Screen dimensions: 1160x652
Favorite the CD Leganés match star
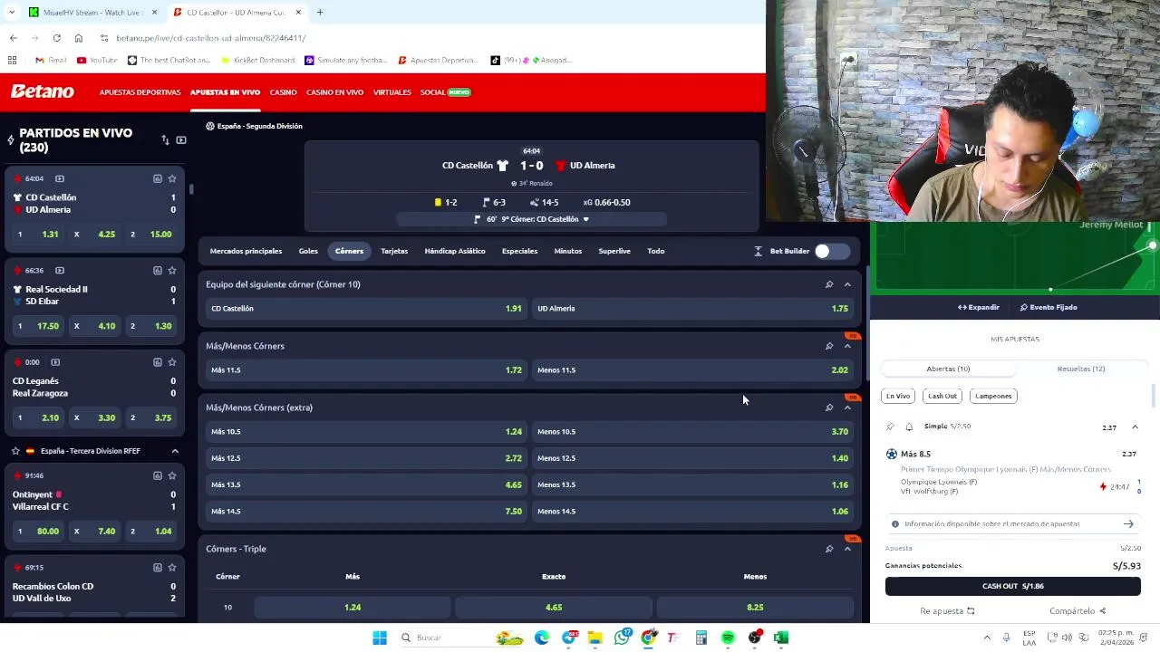click(172, 362)
